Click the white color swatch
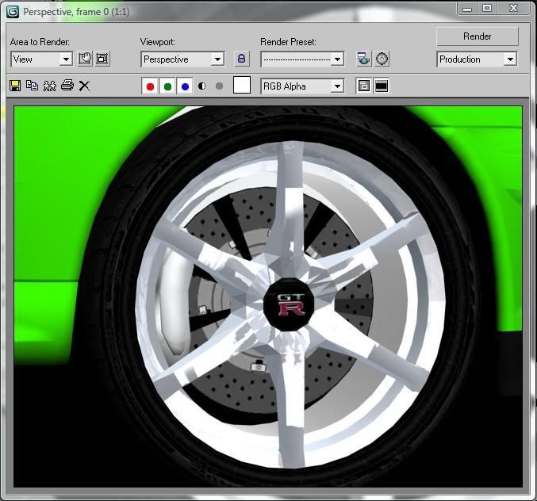The width and height of the screenshot is (537, 501). pyautogui.click(x=242, y=85)
